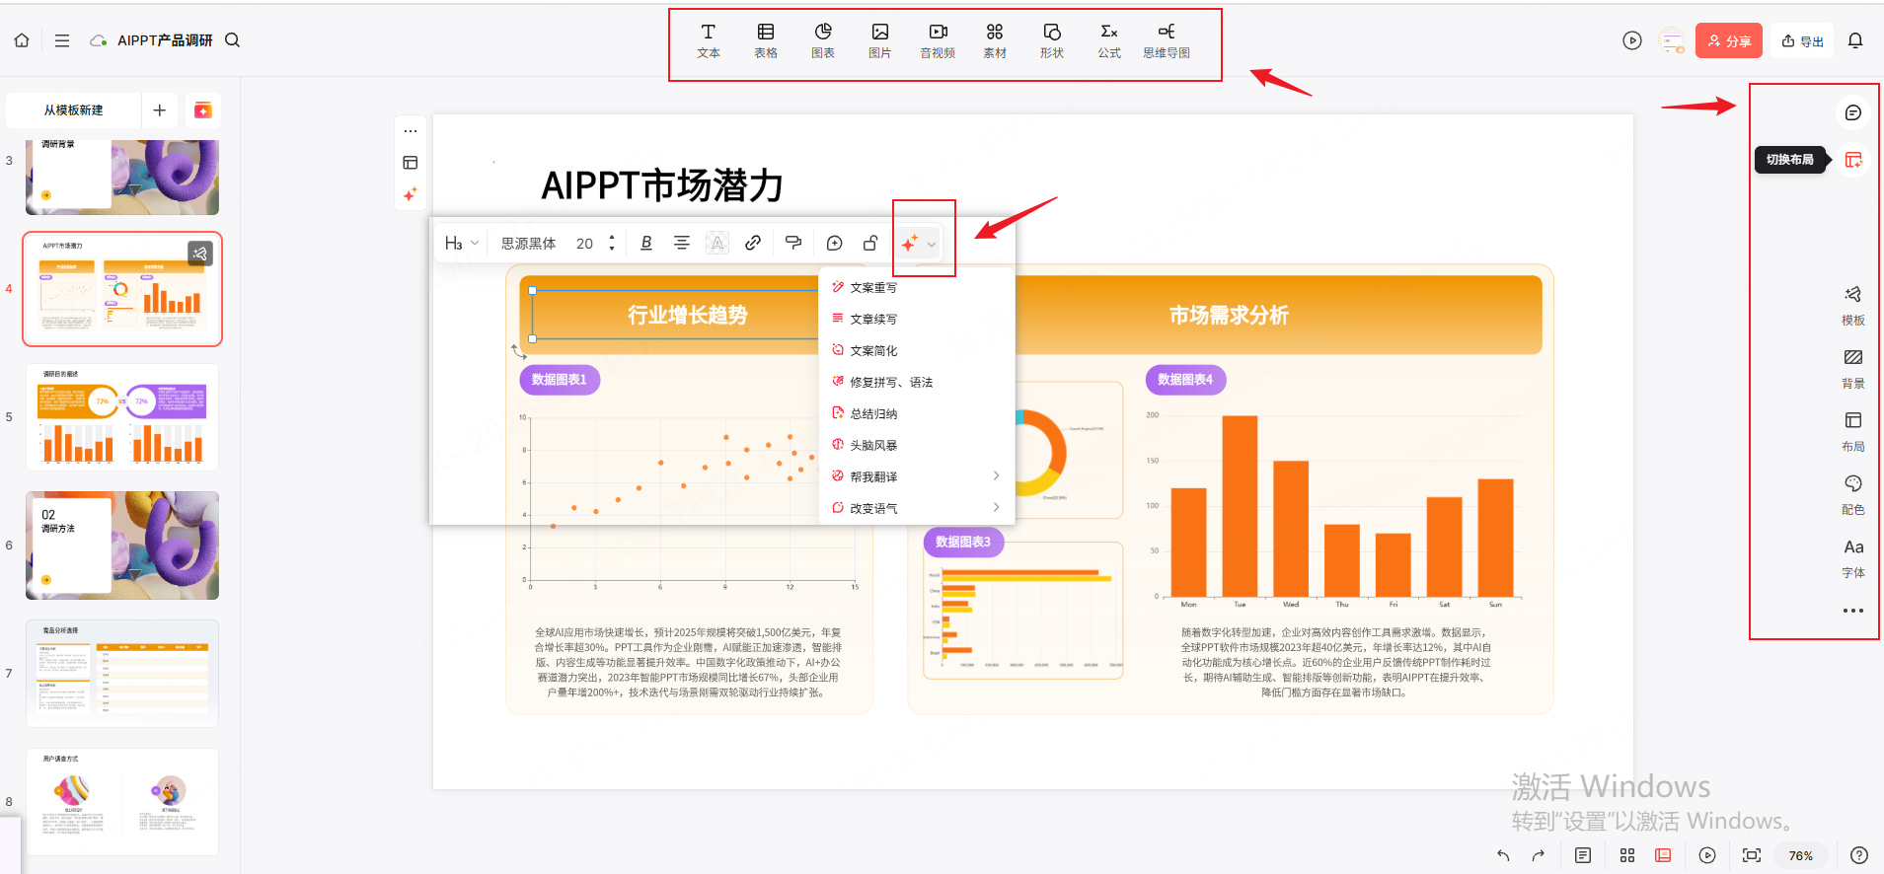Go to the home page icon
The height and width of the screenshot is (874, 1884).
tap(22, 40)
